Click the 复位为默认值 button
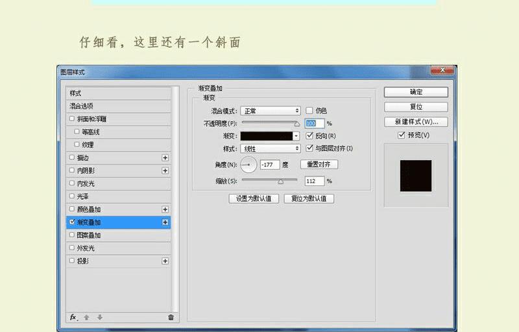Viewport: 519px width, 332px height. (309, 198)
